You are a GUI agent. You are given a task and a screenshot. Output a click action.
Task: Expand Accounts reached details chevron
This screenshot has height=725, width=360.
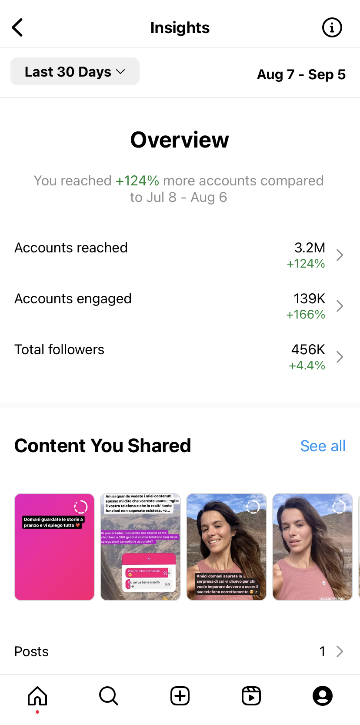click(340, 255)
